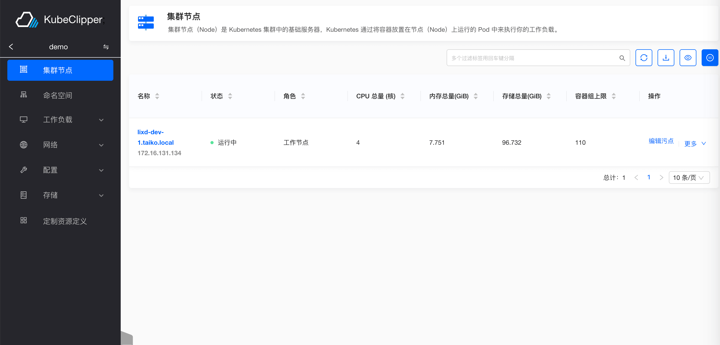
Task: Click the 编辑污点 link
Action: 661,141
